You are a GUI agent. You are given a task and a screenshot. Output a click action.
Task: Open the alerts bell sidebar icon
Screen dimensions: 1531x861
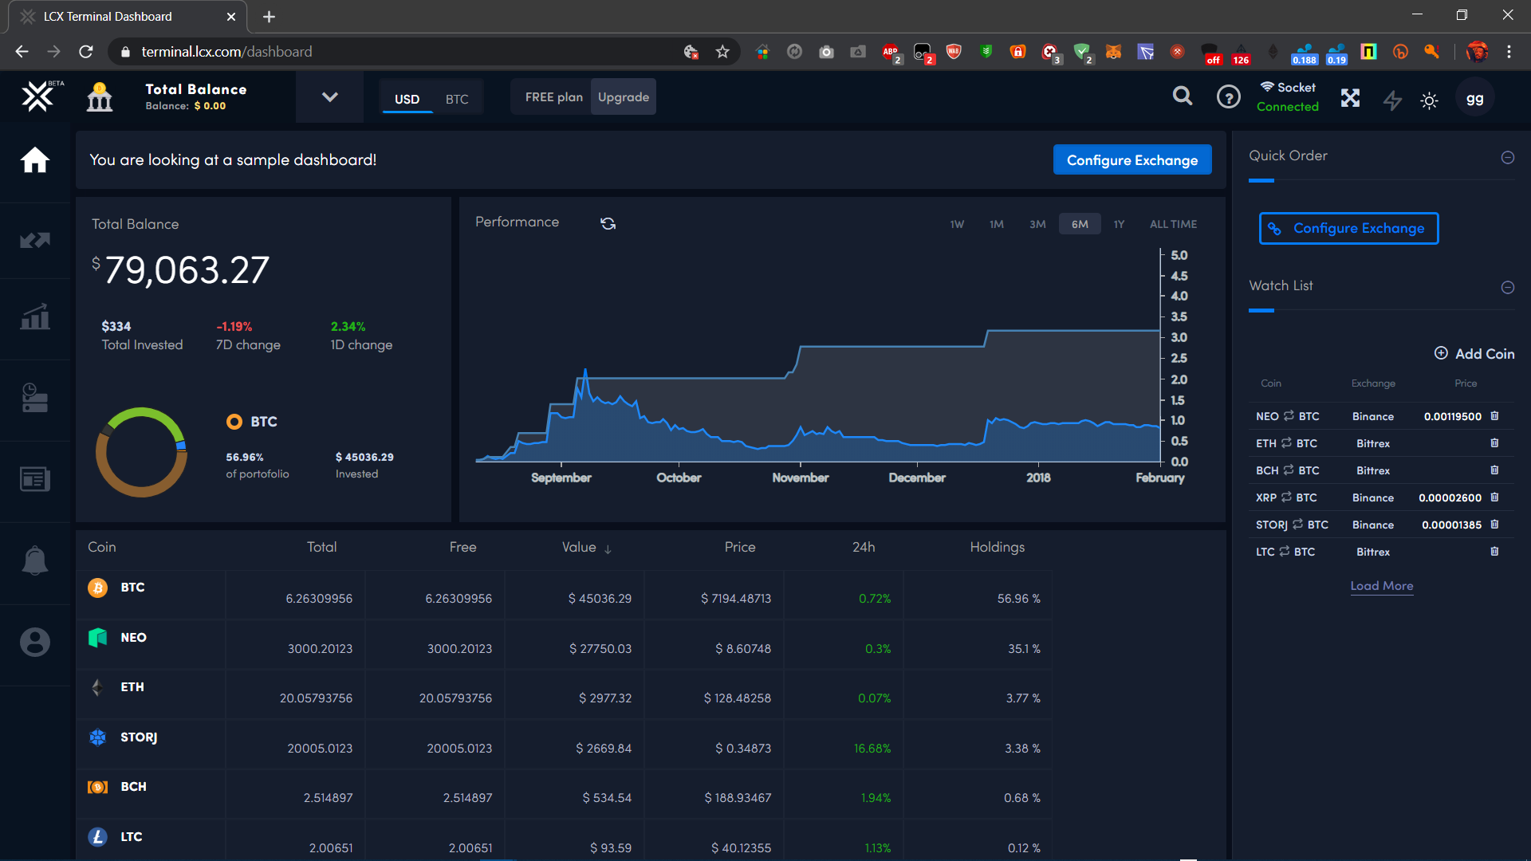coord(35,560)
